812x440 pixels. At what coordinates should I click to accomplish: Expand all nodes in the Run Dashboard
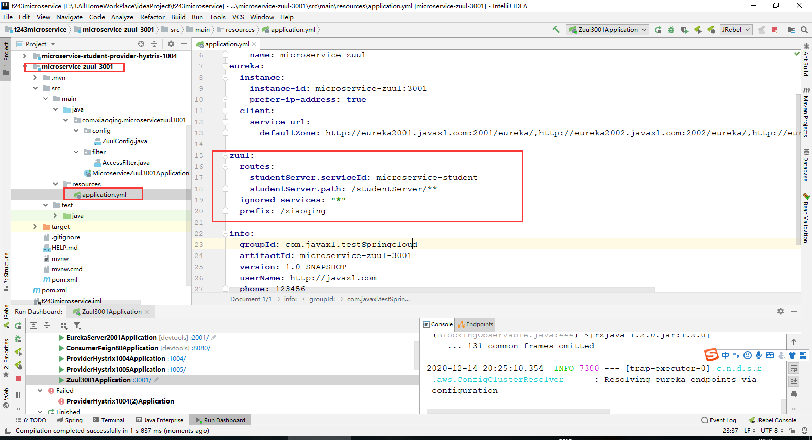[33, 325]
